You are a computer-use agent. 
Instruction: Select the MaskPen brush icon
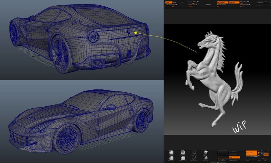(183, 153)
